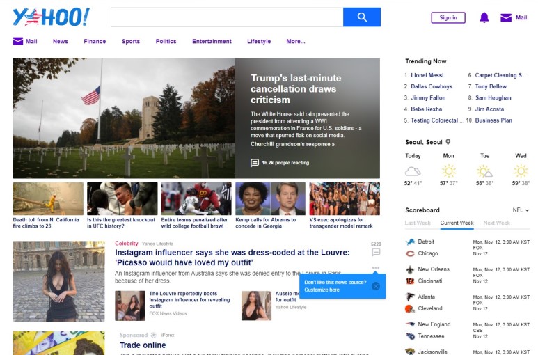Click 'Churchill grandson's response' link

point(292,144)
